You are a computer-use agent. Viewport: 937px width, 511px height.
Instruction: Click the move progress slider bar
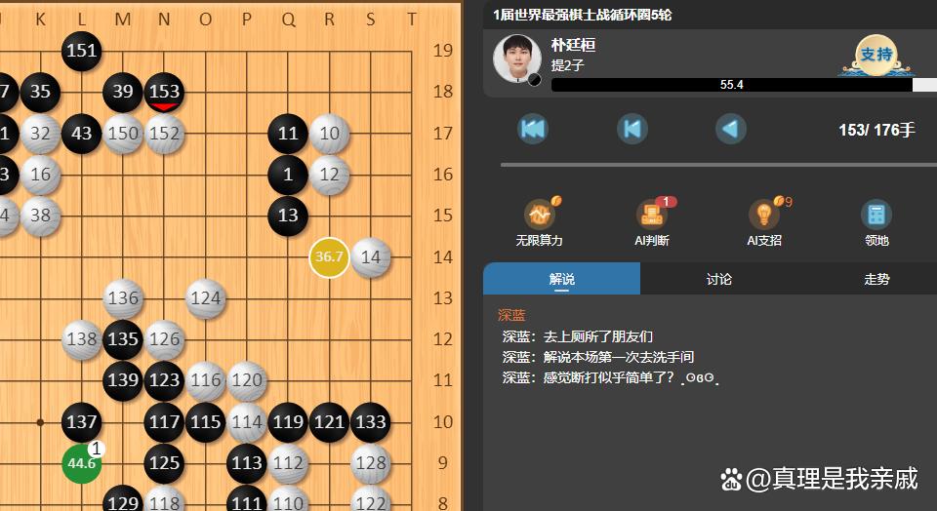click(x=718, y=165)
